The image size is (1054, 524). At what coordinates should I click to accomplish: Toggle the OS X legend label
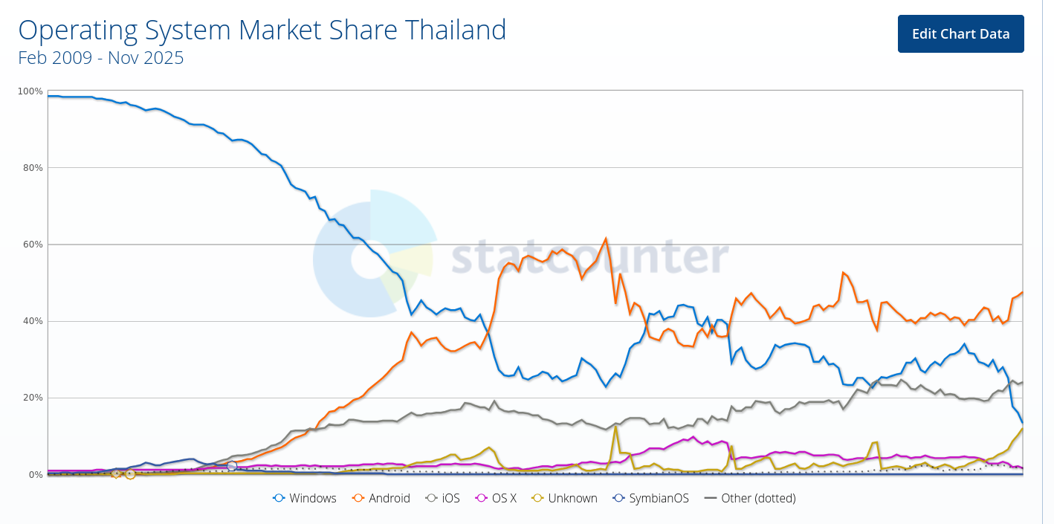(x=504, y=498)
